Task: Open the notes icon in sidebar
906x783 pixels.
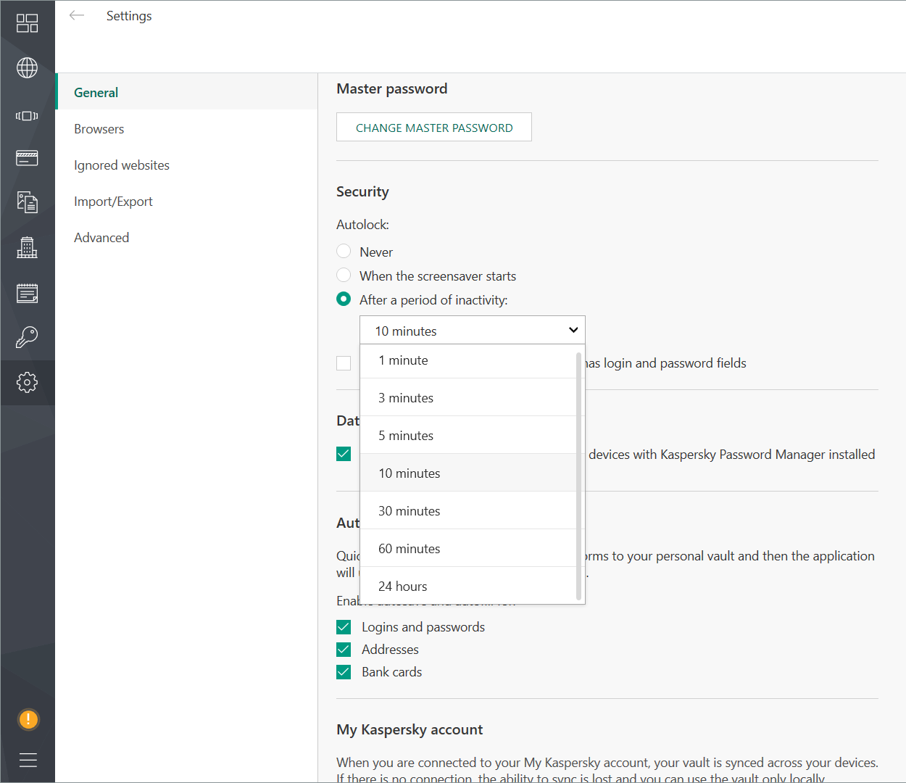Action: pyautogui.click(x=27, y=293)
